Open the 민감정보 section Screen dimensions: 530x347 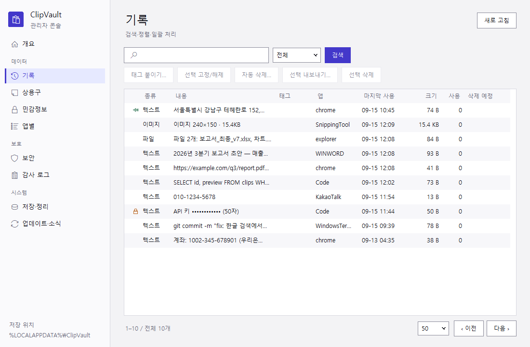point(55,109)
